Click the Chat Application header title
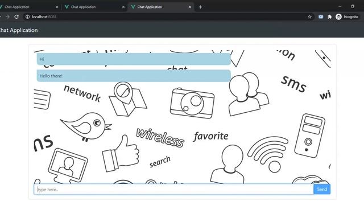Image resolution: width=364 pixels, height=205 pixels. 19,30
